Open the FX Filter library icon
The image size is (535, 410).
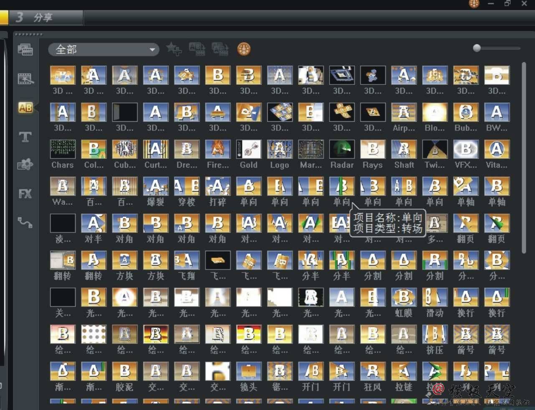(x=25, y=194)
